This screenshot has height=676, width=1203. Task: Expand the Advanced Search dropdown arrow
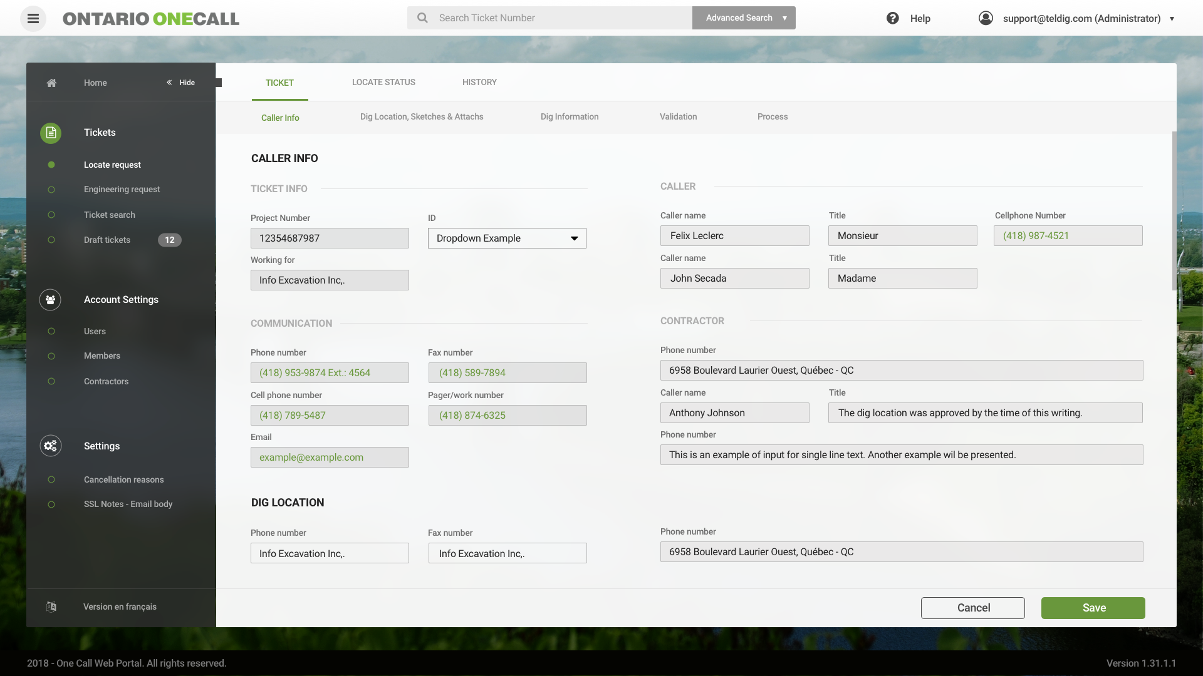tap(784, 18)
